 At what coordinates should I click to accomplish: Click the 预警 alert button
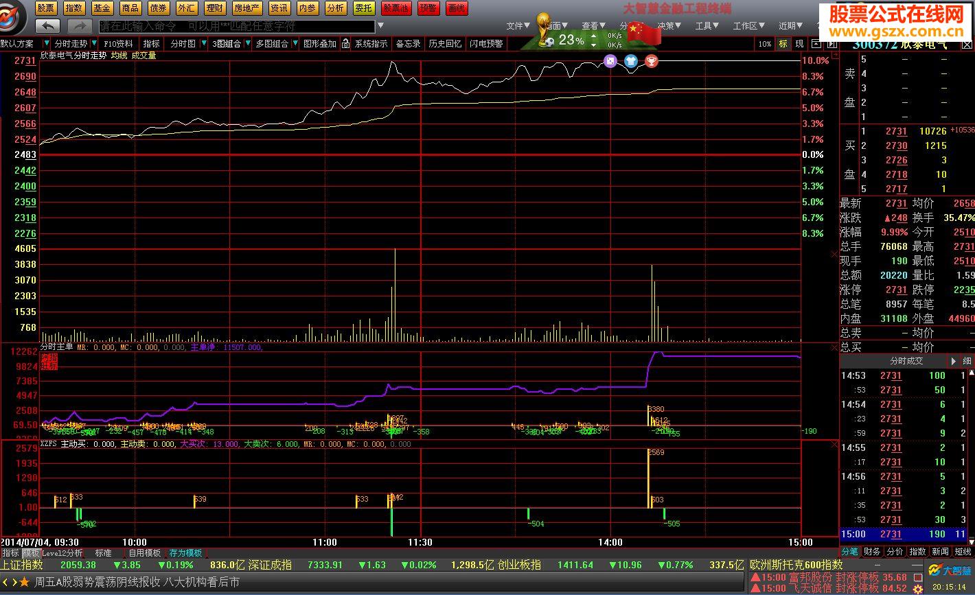[428, 8]
